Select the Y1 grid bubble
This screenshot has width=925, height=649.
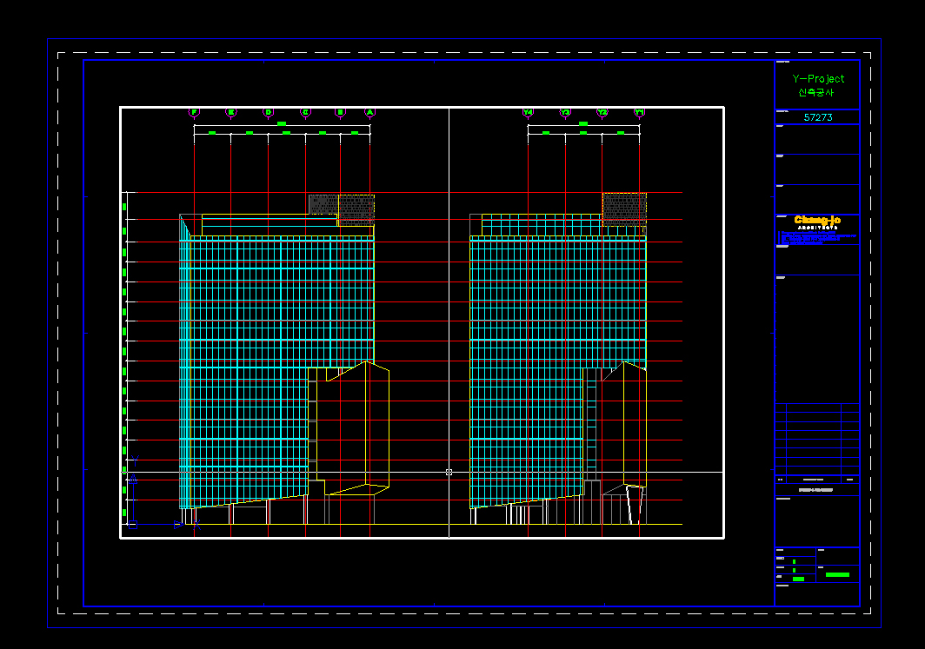click(639, 112)
